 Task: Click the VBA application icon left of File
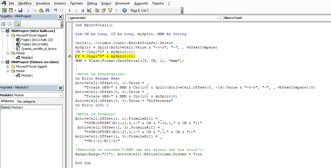point(4,3)
